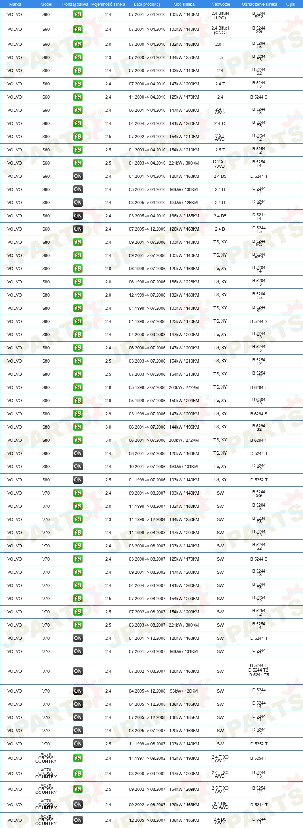Viewport: 303px width, 828px height.
Task: Click petrol icon in S80 B 6284 T row
Action: click(x=78, y=387)
